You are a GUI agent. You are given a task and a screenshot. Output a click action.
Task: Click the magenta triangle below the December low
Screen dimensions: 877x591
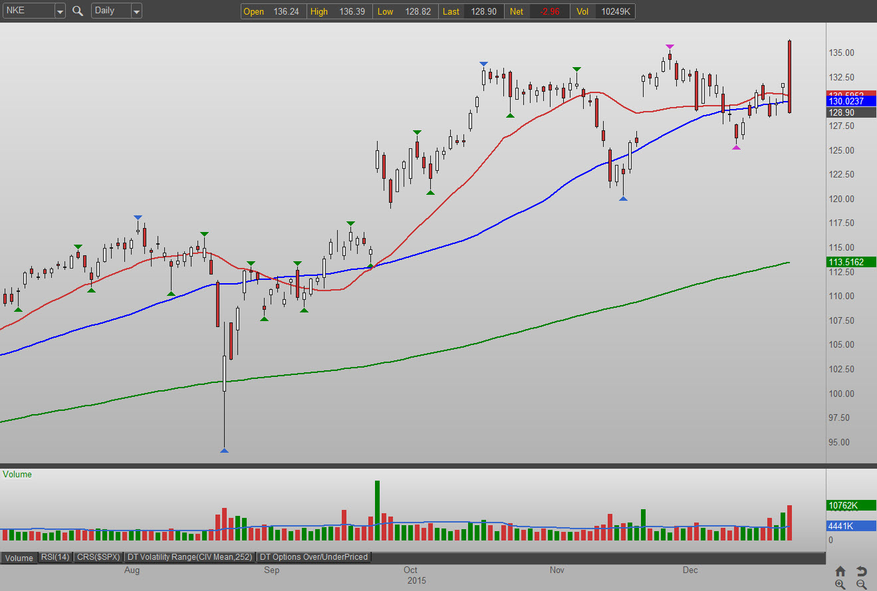pyautogui.click(x=736, y=147)
